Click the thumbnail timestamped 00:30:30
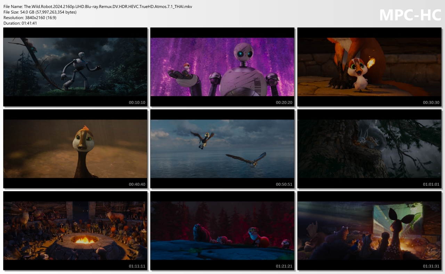The image size is (445, 274). point(370,67)
